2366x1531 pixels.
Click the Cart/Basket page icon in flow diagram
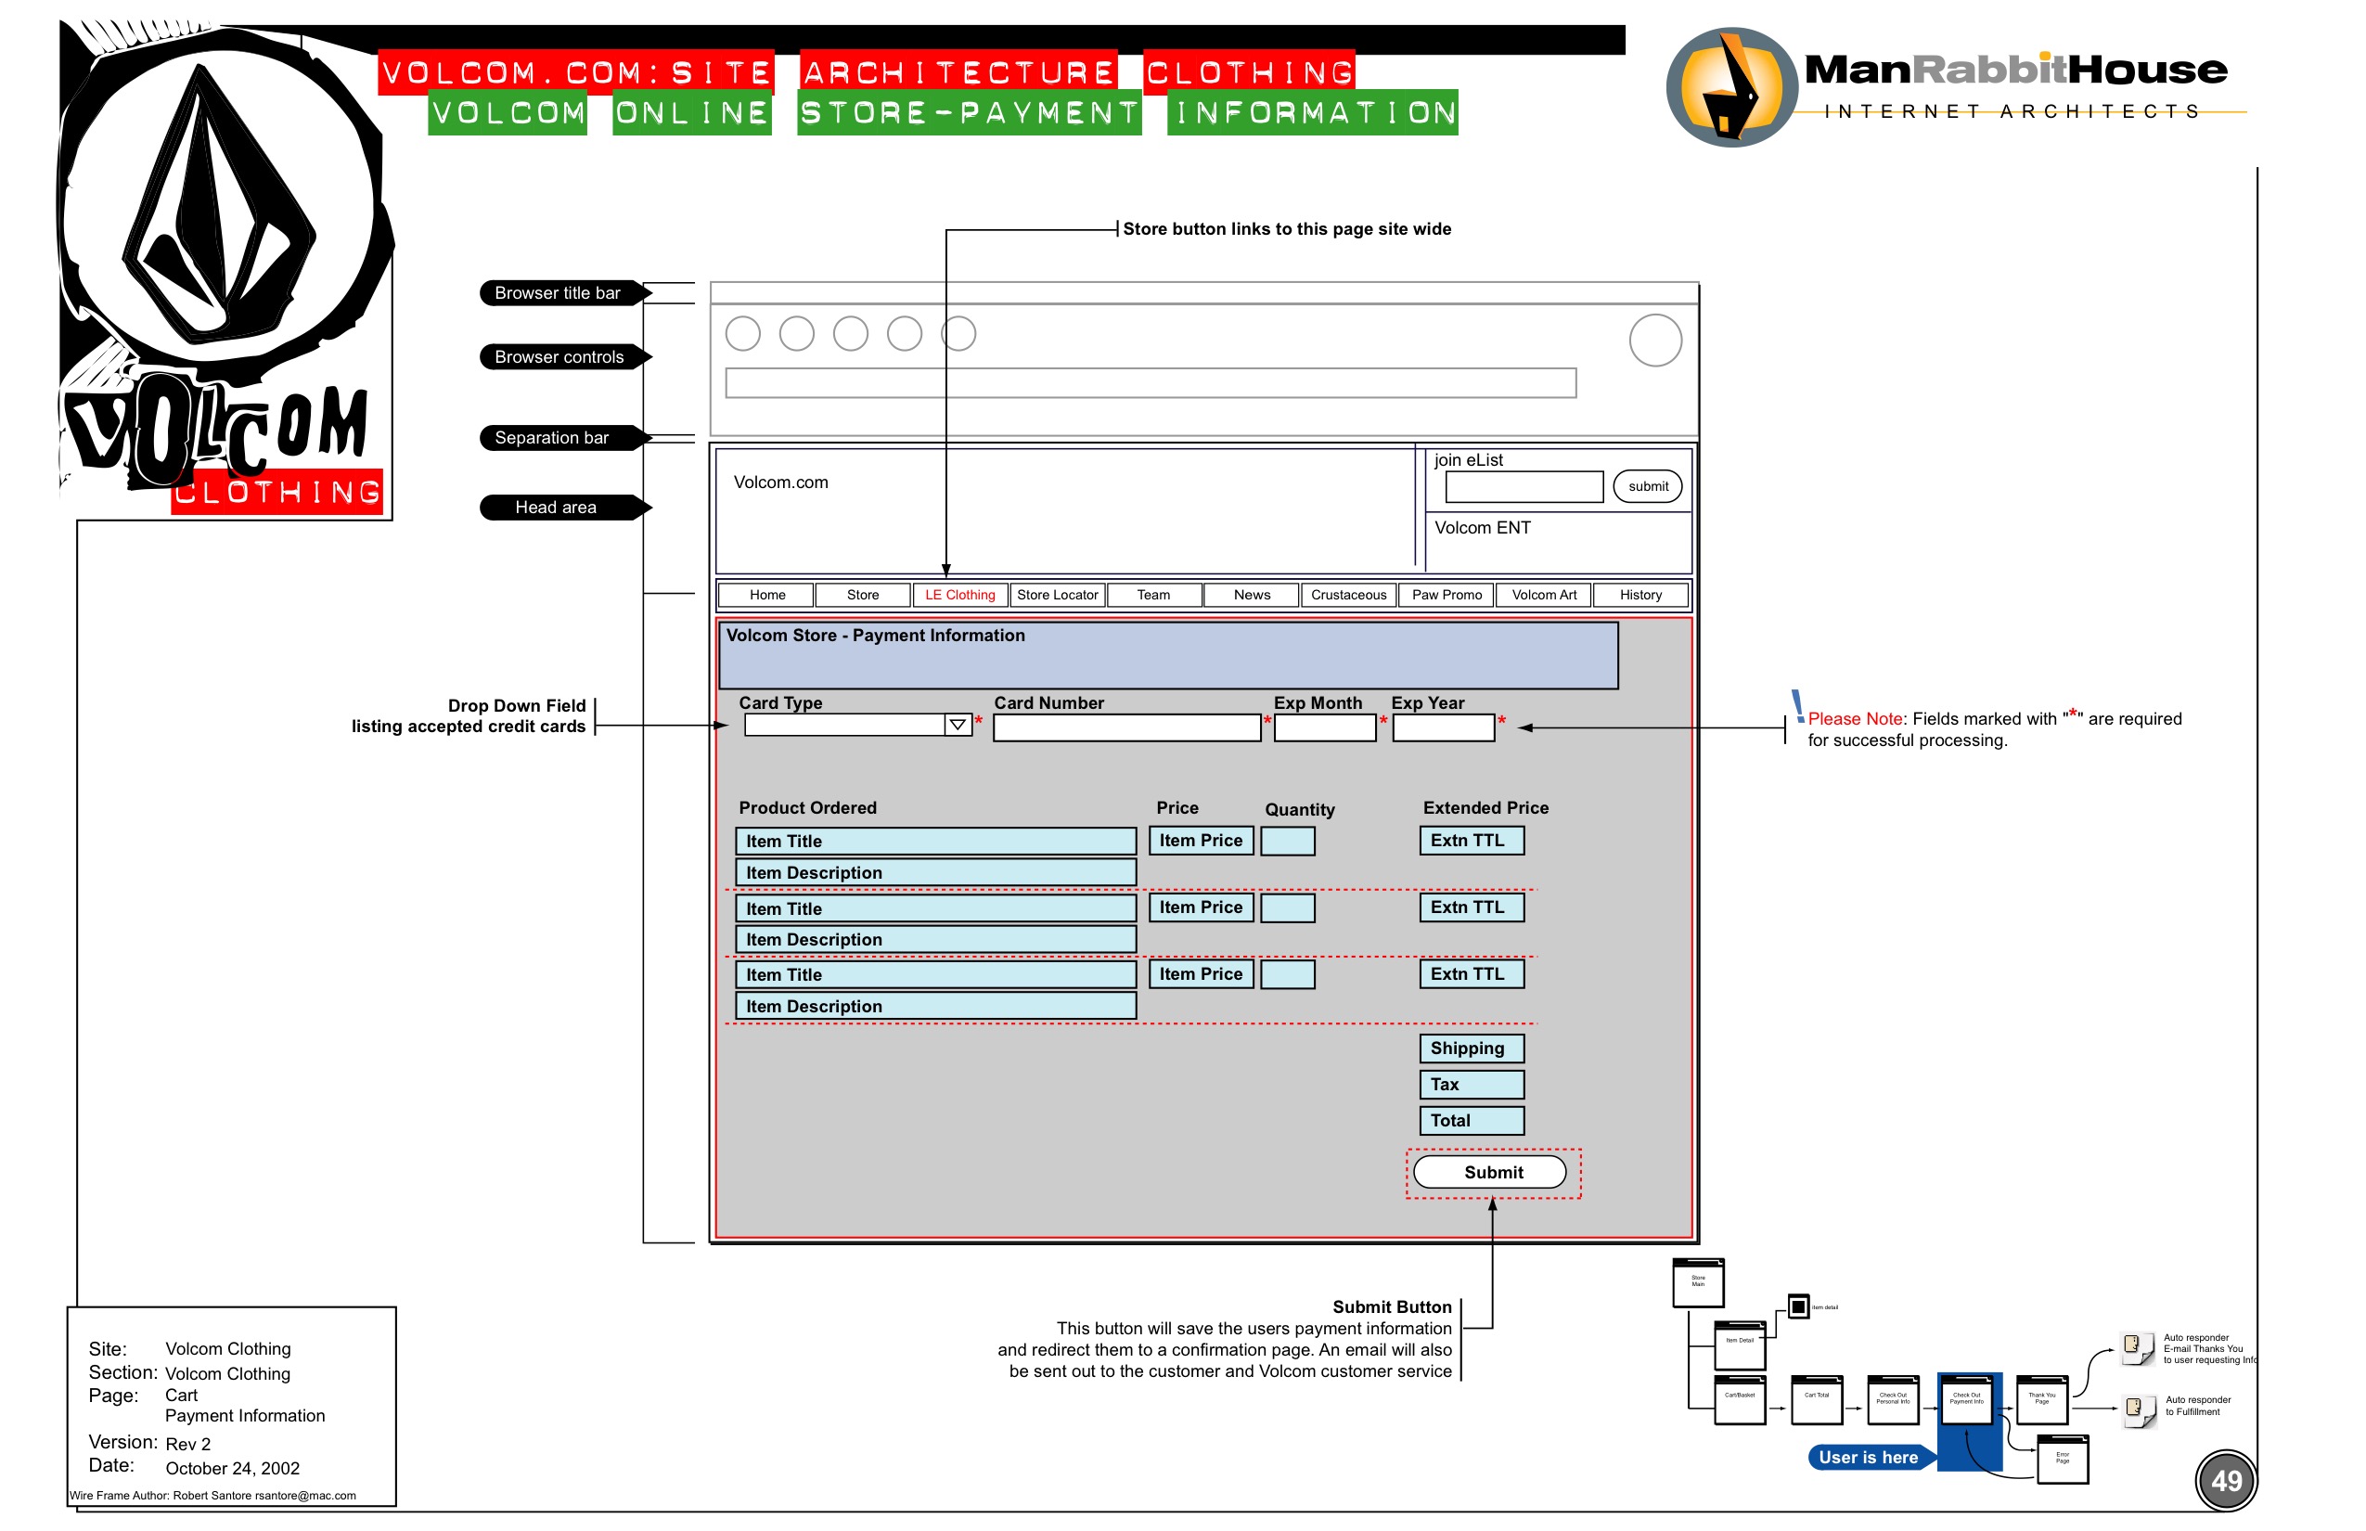coord(1740,1400)
